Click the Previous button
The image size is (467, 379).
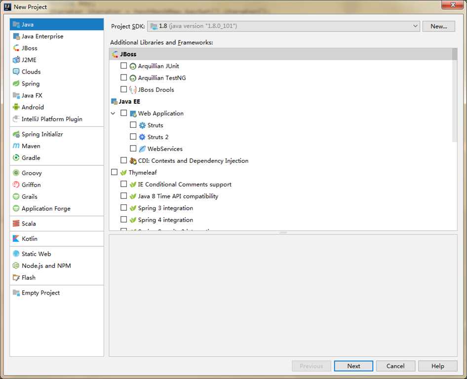pyautogui.click(x=311, y=366)
